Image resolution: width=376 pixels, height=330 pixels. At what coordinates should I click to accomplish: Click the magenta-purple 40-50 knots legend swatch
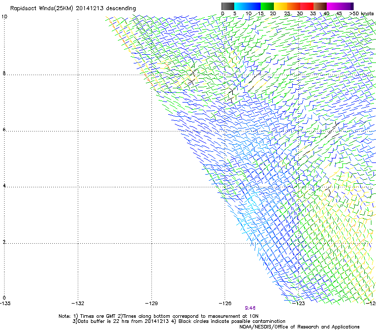click(340, 6)
